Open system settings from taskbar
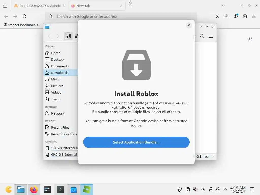Viewport: 260px width, 195px height. [x=47, y=189]
